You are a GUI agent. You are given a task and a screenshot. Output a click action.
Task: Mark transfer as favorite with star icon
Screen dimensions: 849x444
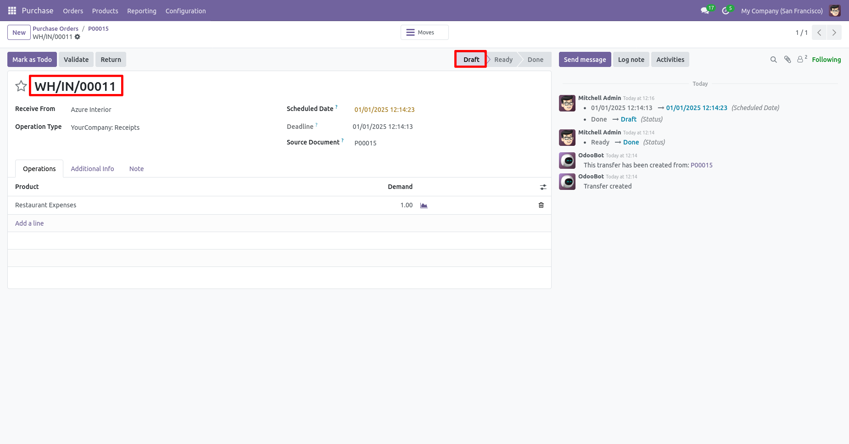21,86
